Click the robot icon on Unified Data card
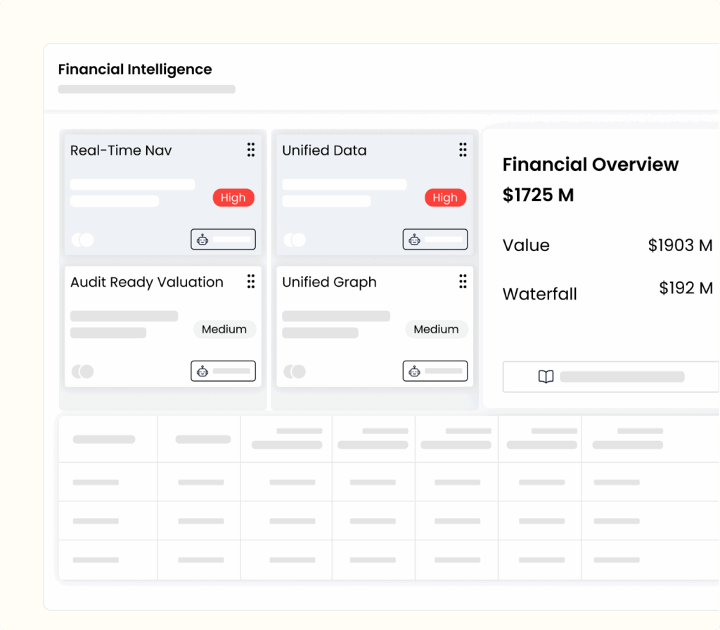720x630 pixels. pyautogui.click(x=414, y=240)
